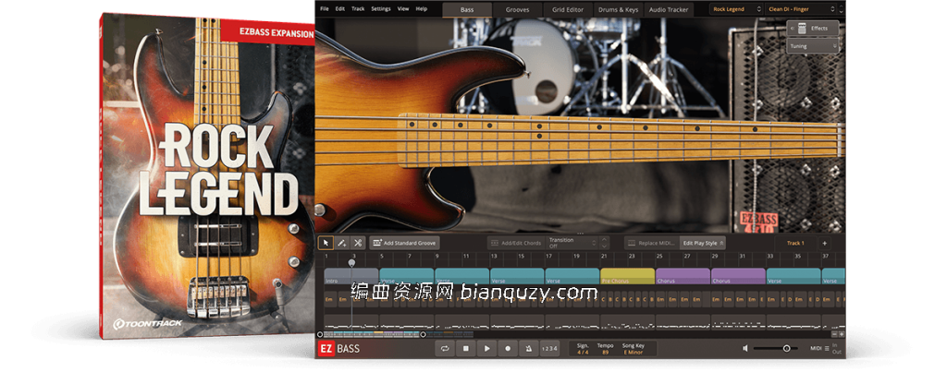Add a new track with plus

(x=824, y=244)
